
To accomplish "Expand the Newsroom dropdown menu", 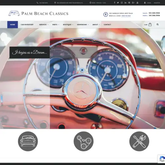I will [83, 24].
